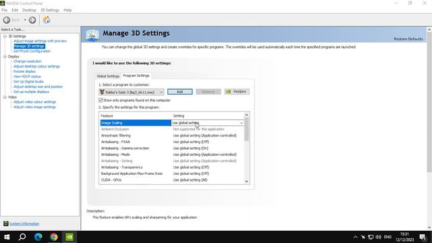
Task: Click settings list scroll up arrow
Action: point(246,115)
